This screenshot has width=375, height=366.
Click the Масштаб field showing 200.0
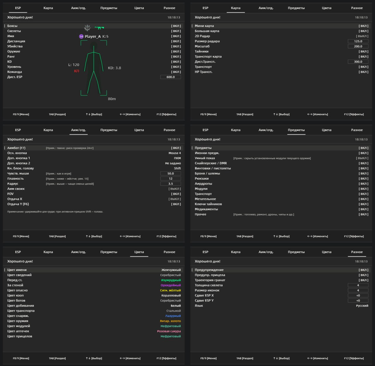358,47
